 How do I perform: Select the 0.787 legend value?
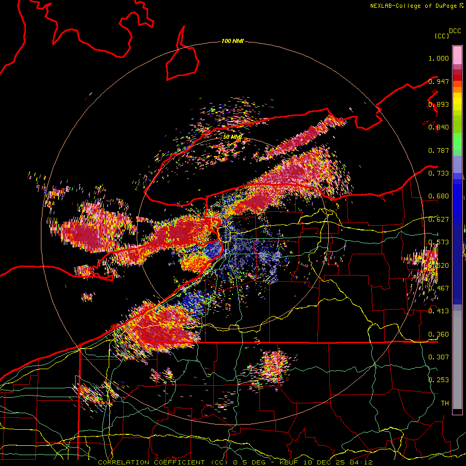click(439, 150)
